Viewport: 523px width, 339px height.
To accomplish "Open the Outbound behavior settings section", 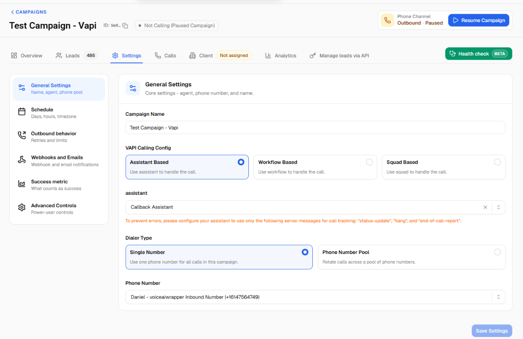I will click(59, 137).
